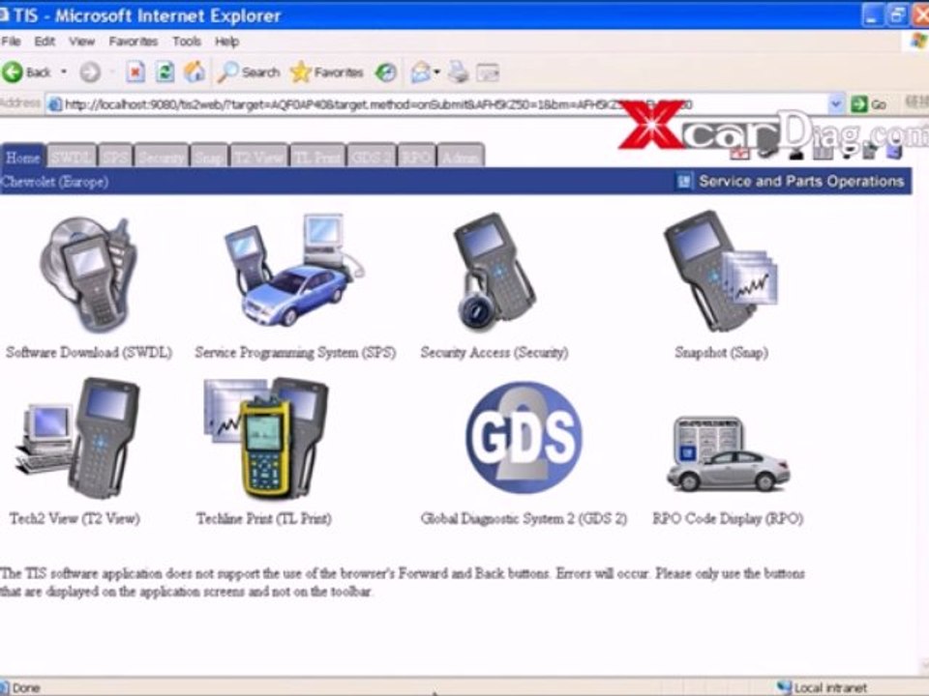Open the Snapshot scanner with graph icon
The width and height of the screenshot is (929, 696).
tap(720, 271)
